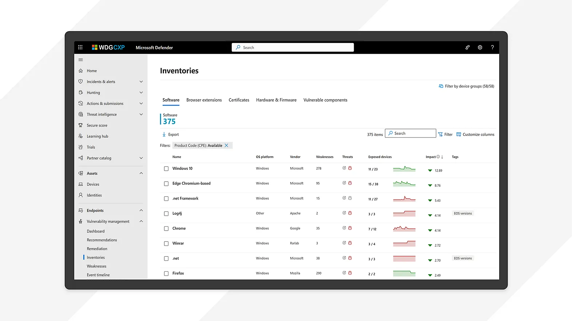Check the Firefox row checkbox
572x321 pixels.
point(166,273)
